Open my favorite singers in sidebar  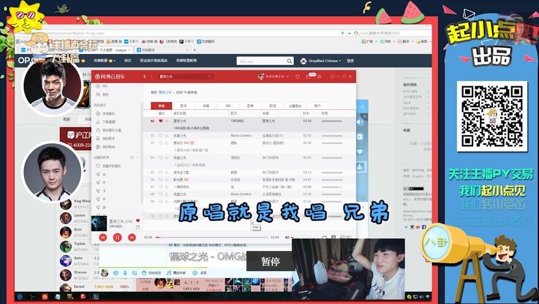(x=105, y=138)
